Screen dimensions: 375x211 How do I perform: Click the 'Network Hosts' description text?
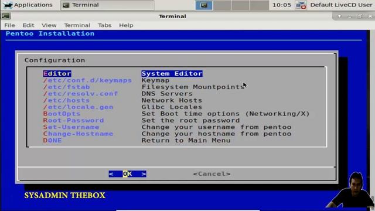(x=172, y=100)
